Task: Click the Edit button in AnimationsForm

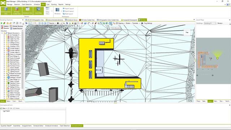Action: pos(10,108)
